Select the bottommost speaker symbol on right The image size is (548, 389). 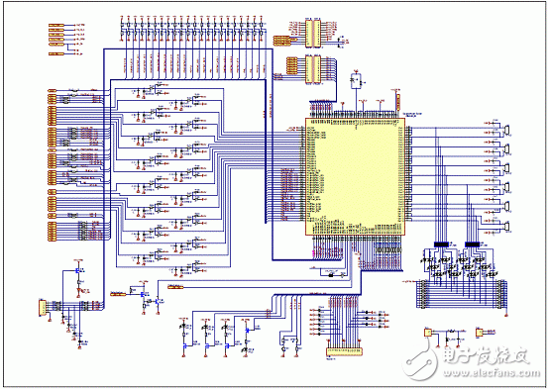pyautogui.click(x=506, y=227)
